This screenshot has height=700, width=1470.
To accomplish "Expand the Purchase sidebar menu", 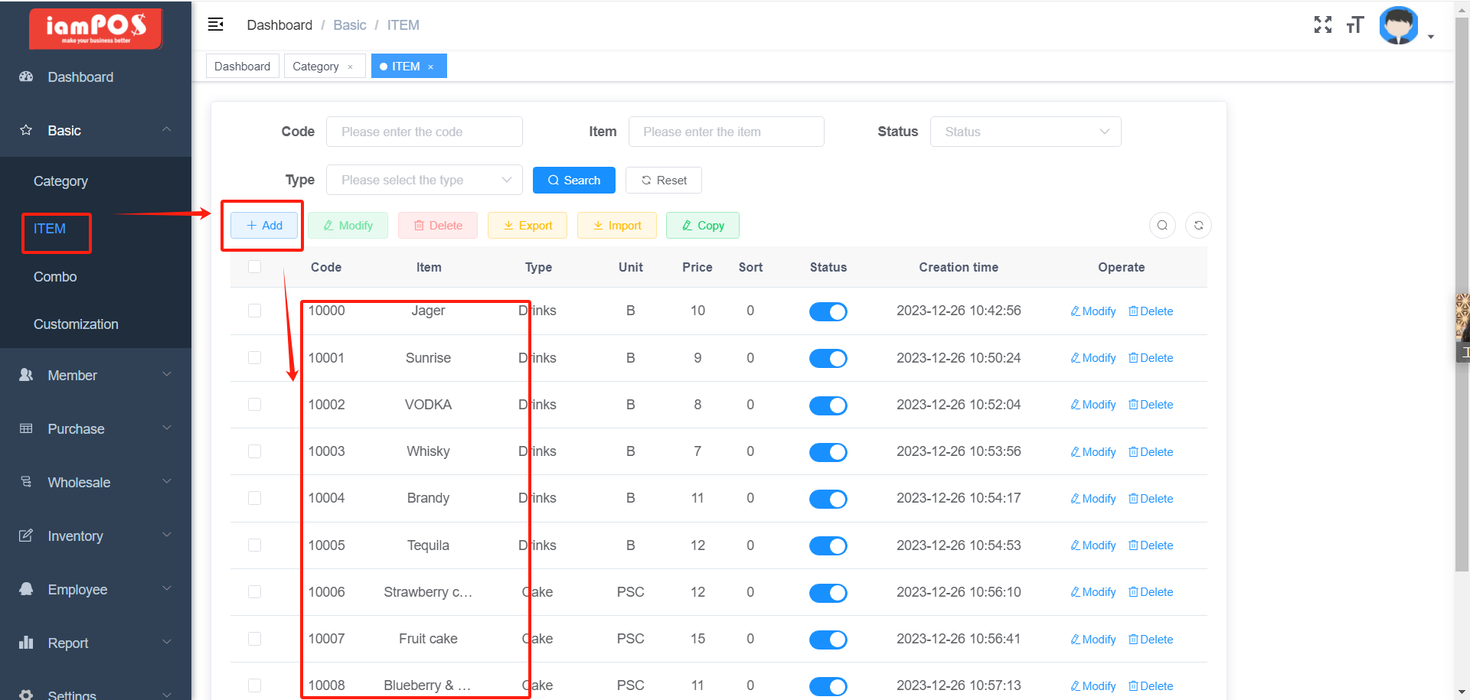I will click(x=96, y=429).
